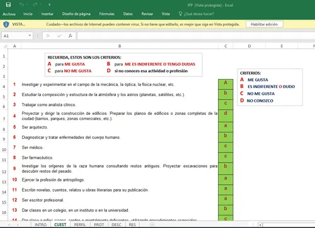Select column A header

click(14, 46)
